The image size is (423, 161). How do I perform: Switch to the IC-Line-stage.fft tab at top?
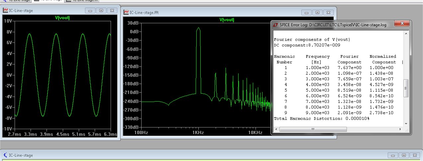82,1
